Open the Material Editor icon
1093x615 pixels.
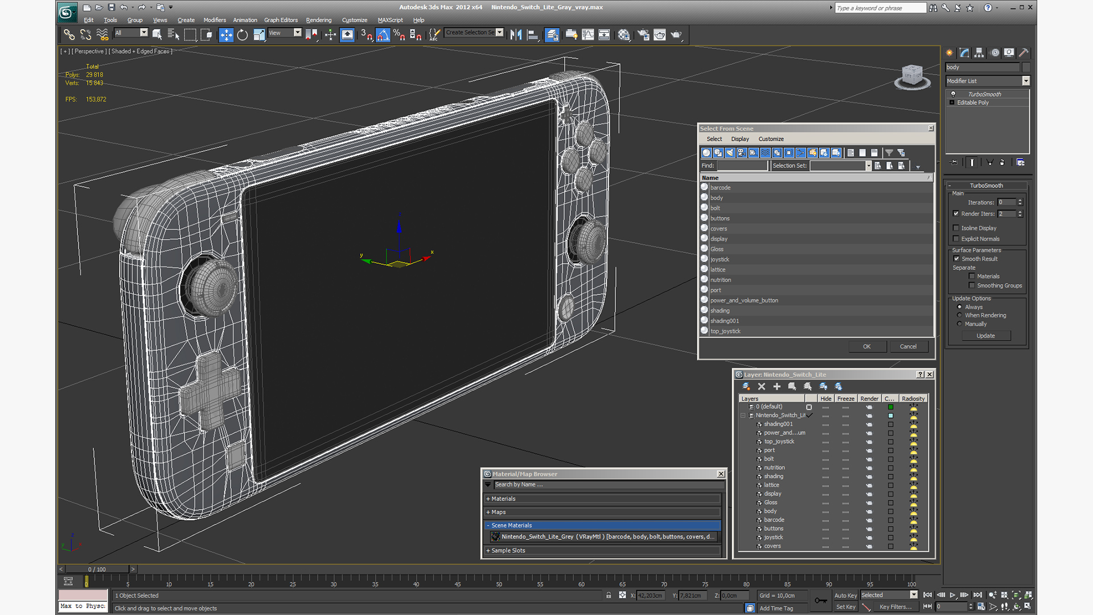[x=624, y=35]
